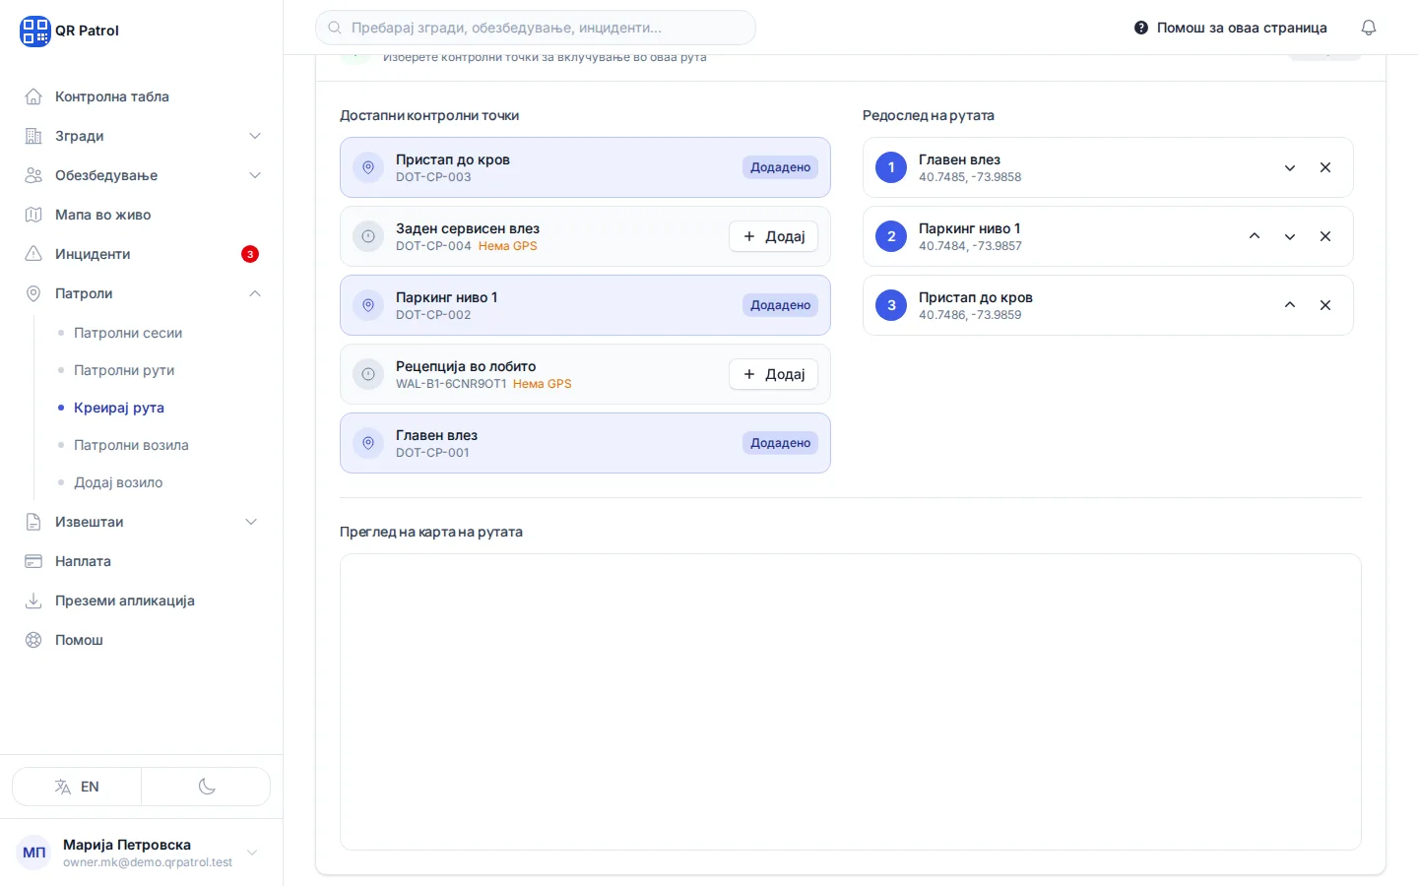Select Креирај рута submenu item
This screenshot has height=886, width=1418.
pyautogui.click(x=119, y=408)
